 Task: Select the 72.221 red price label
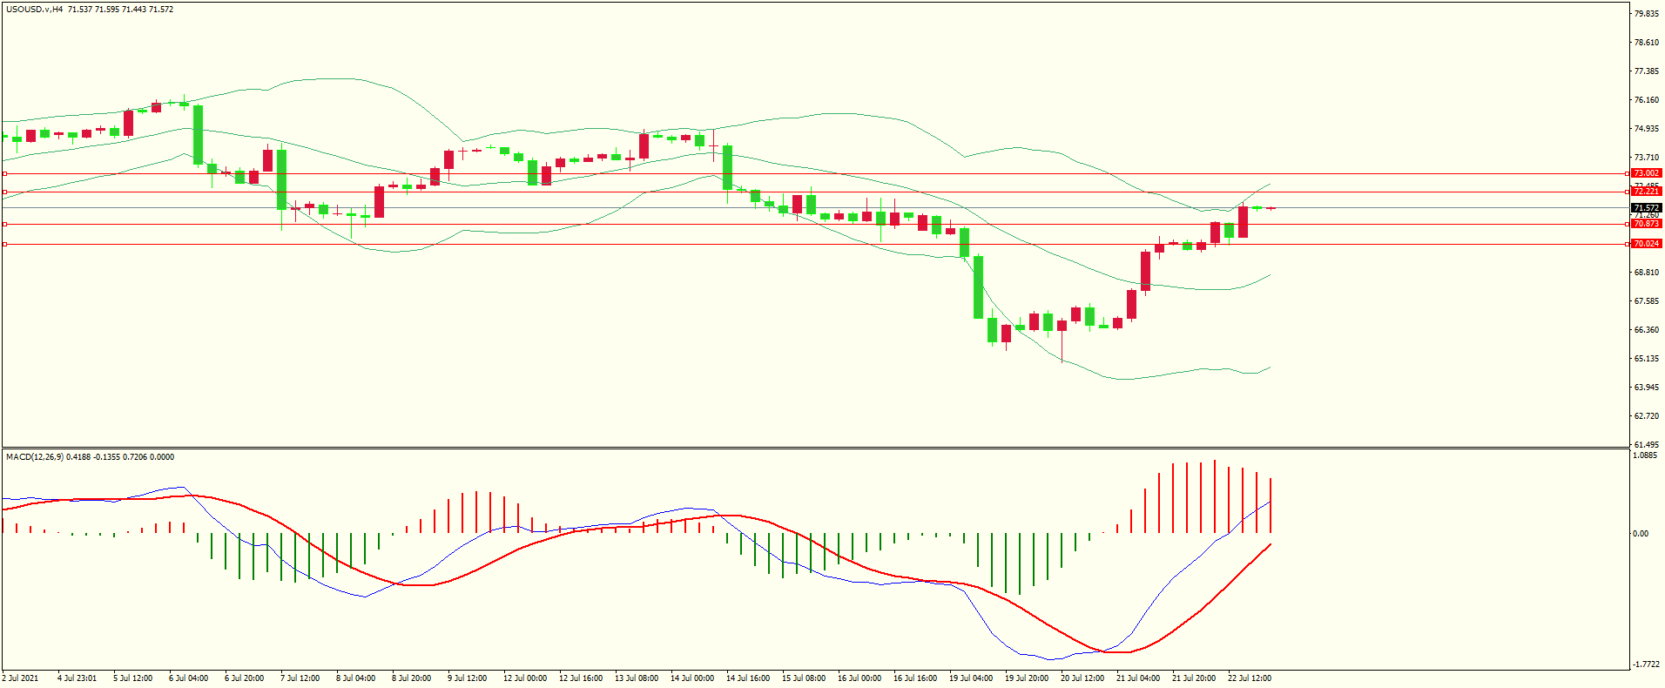[x=1646, y=192]
